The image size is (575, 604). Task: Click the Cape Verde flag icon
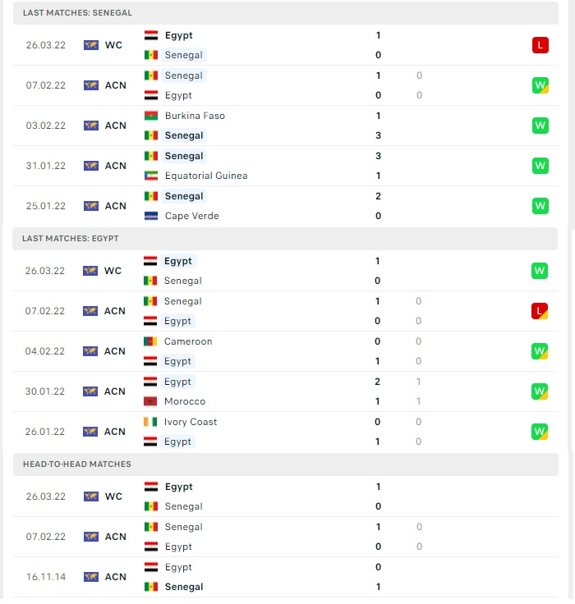point(151,216)
